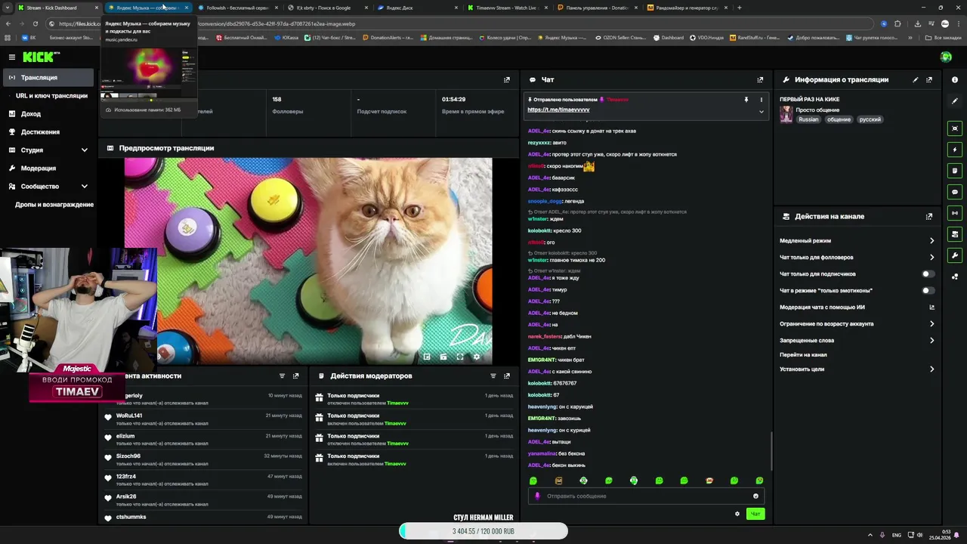Filter the moderator actions list
Image resolution: width=967 pixels, height=544 pixels.
[x=493, y=376]
